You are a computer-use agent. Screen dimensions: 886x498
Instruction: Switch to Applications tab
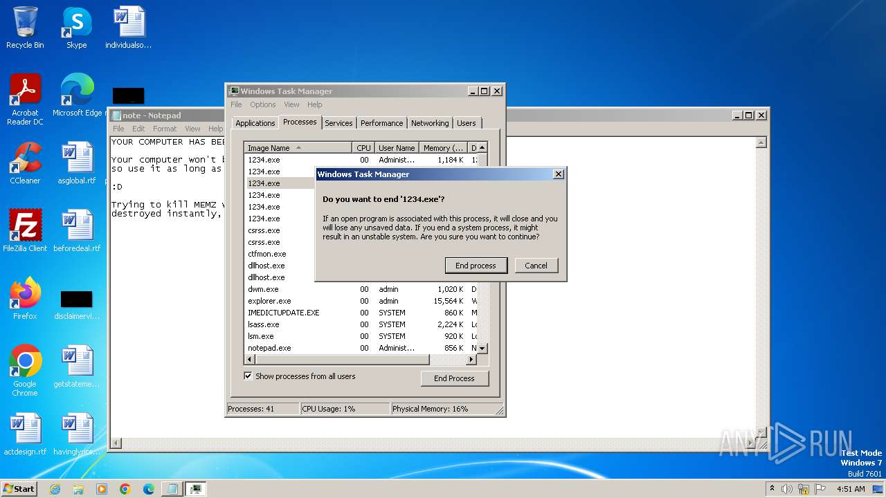255,123
